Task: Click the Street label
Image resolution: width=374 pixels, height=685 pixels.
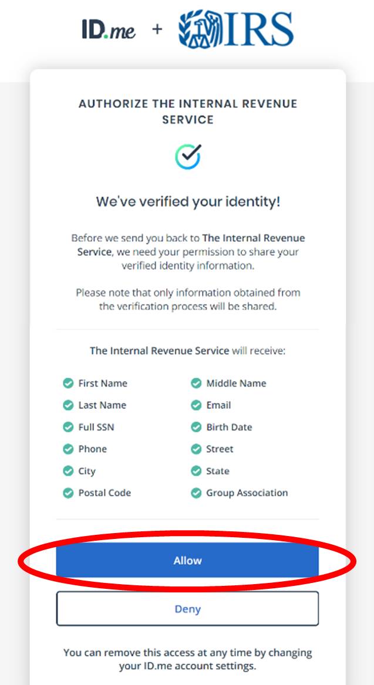Action: point(220,449)
